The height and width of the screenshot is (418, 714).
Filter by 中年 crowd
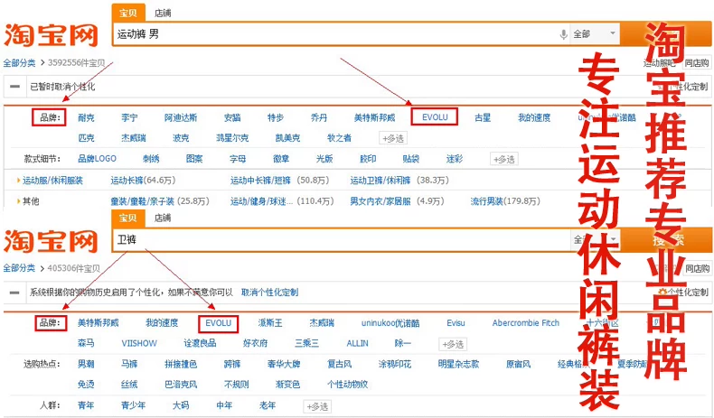224,405
